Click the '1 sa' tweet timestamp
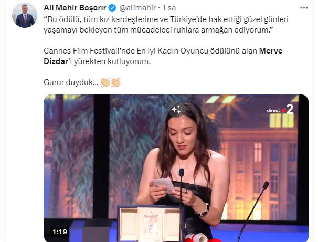Viewport: 318px width, 242px height. coord(169,8)
